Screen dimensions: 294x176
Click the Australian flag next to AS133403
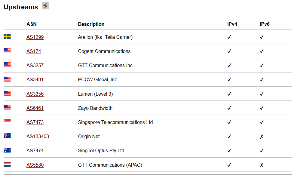pos(7,136)
